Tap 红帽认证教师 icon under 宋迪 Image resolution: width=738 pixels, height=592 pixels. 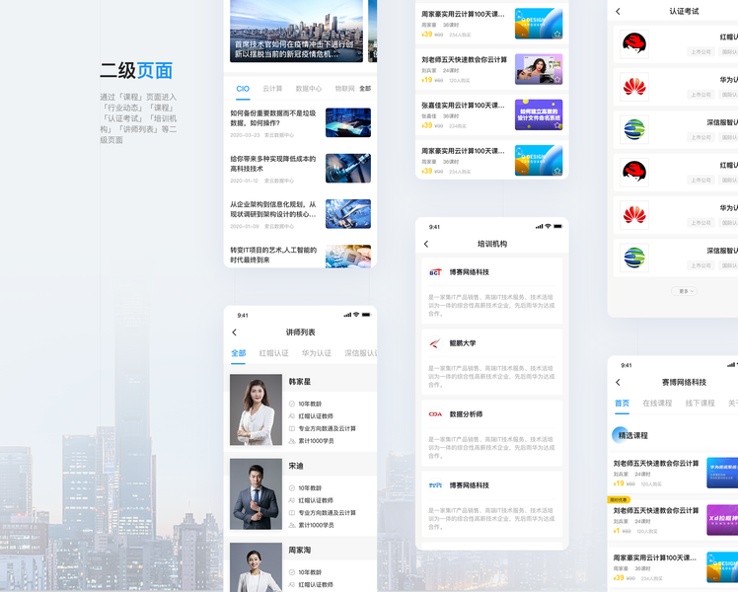(x=292, y=500)
